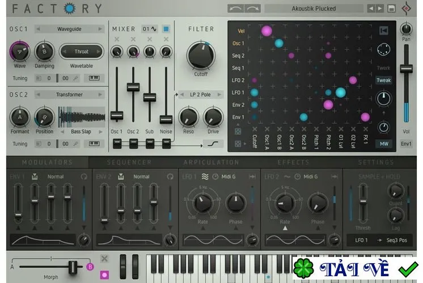Click the mod matrix reset arrow icon
Image resolution: width=423 pixels, height=283 pixels.
click(x=384, y=31)
